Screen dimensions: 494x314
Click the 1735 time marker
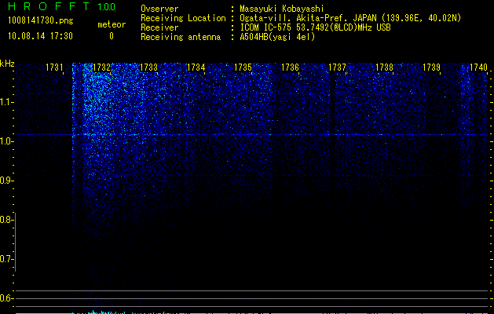tap(243, 68)
